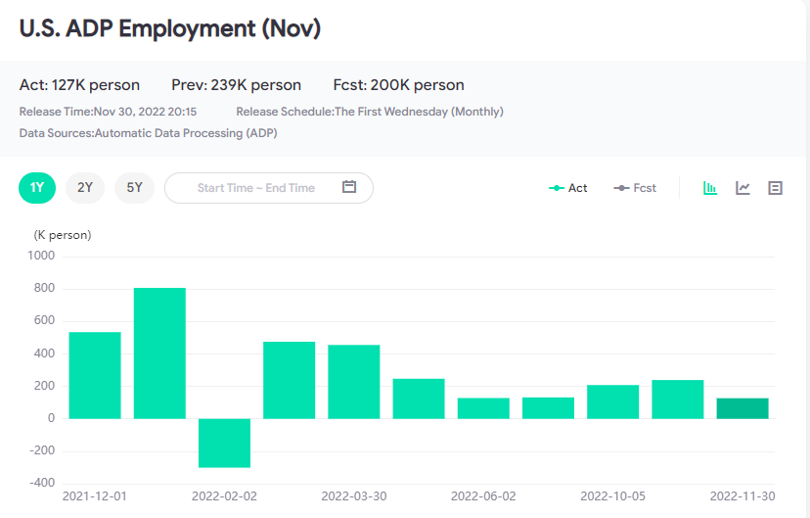
Task: Open the calendar date picker icon
Action: (x=349, y=187)
